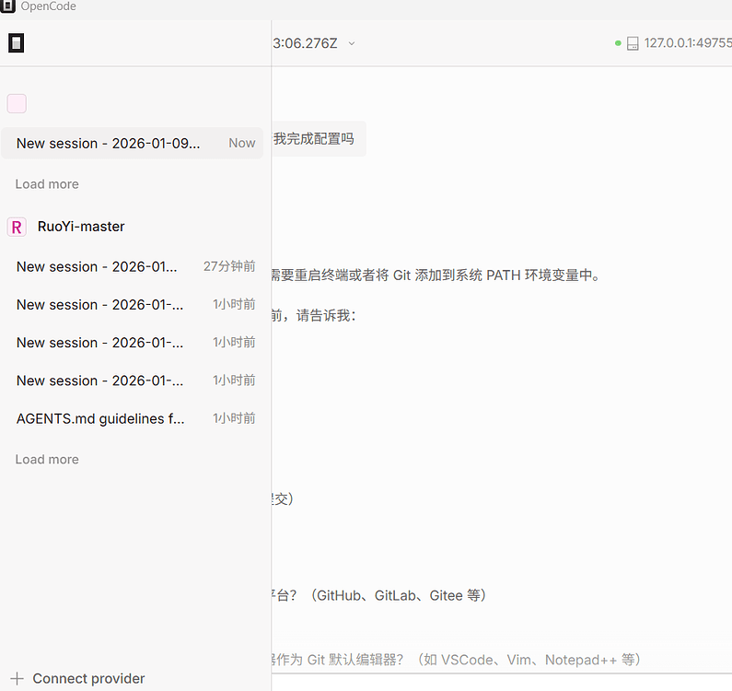The height and width of the screenshot is (691, 732).
Task: Open the RuoYi-master project avatar R
Action: [x=17, y=227]
